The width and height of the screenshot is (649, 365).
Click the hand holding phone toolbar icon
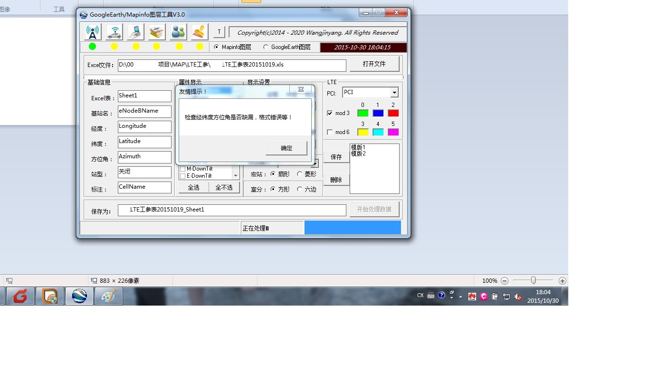[x=135, y=32]
